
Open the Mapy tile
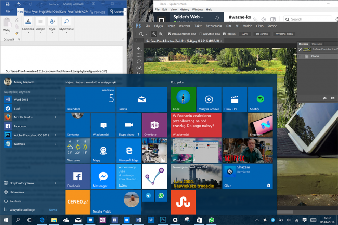103,151
